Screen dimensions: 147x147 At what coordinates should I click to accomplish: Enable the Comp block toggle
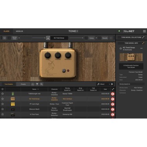[x=86, y=38]
